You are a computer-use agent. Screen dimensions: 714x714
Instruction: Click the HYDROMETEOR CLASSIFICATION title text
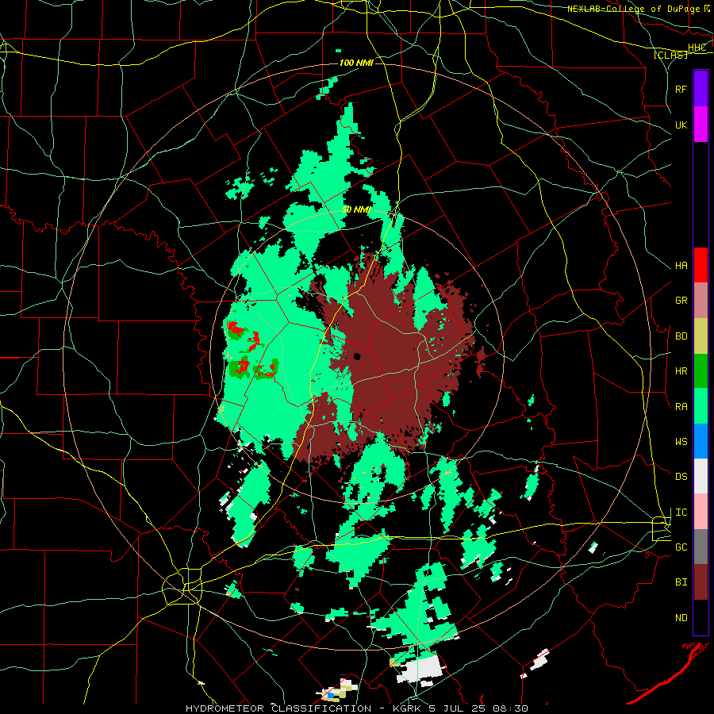(x=278, y=708)
